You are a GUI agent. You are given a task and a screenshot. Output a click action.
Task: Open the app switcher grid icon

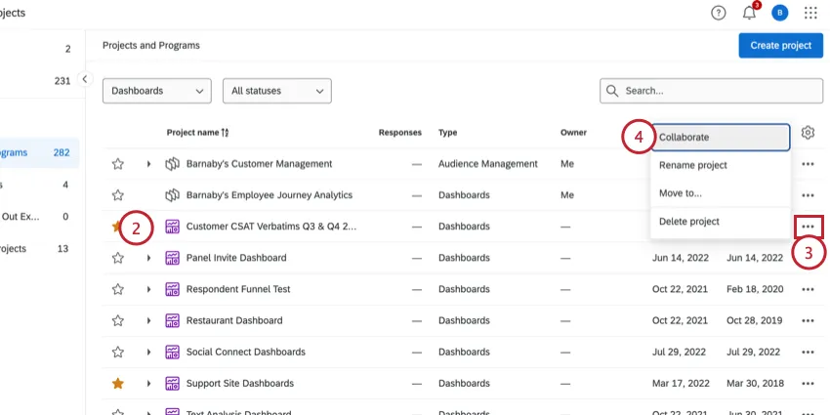810,13
